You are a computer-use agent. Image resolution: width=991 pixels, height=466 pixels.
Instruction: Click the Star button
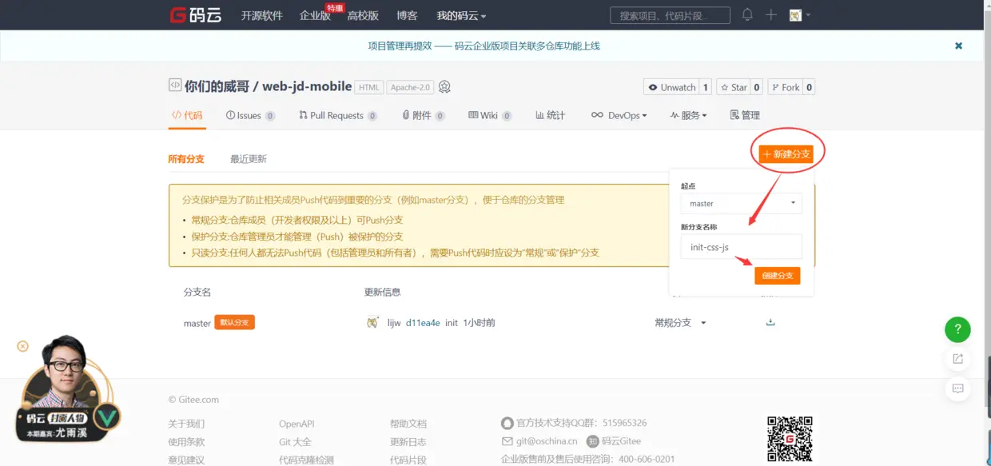tap(732, 87)
